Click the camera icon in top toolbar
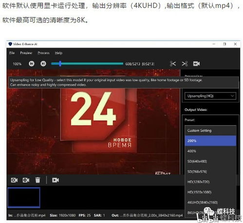This screenshot has width=243, height=223. pos(196,64)
